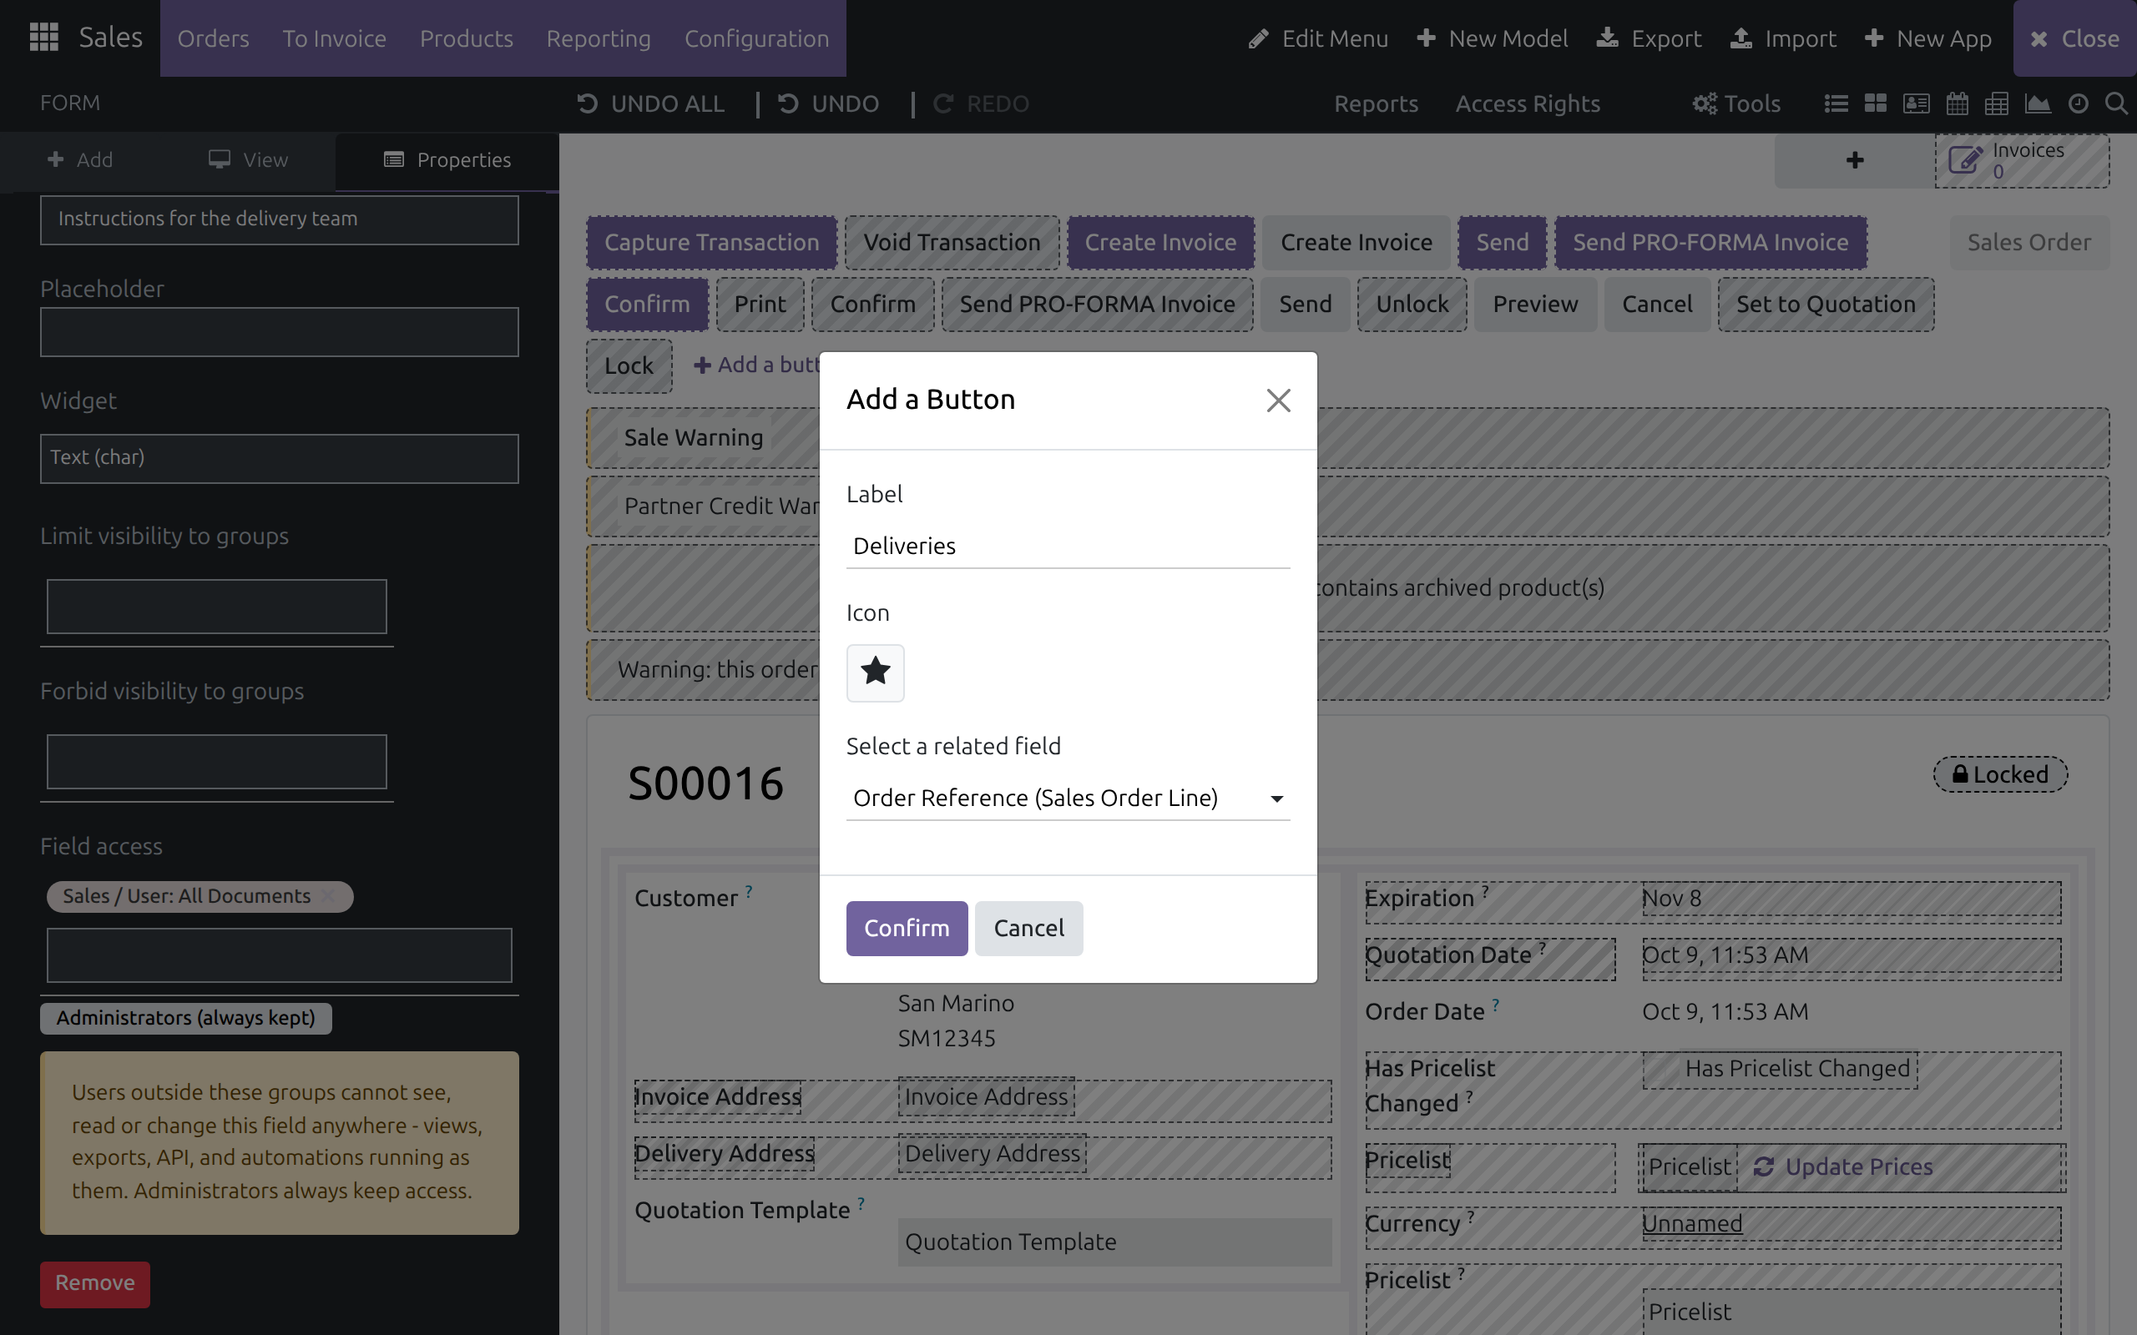The image size is (2137, 1335).
Task: Click the Lock header button
Action: click(x=629, y=366)
